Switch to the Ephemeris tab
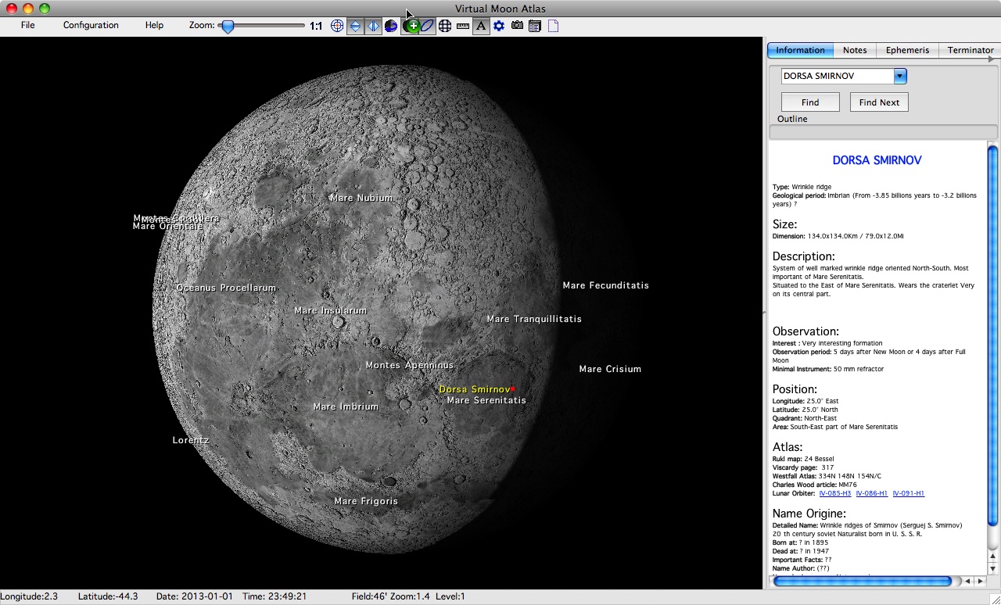Viewport: 1001px width, 605px height. click(x=907, y=50)
